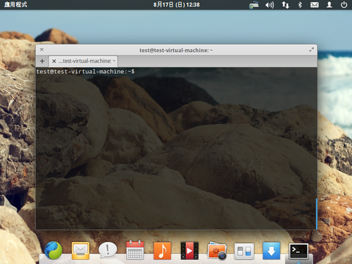This screenshot has width=352, height=264.
Task: Open the power session menu
Action: pos(344,5)
